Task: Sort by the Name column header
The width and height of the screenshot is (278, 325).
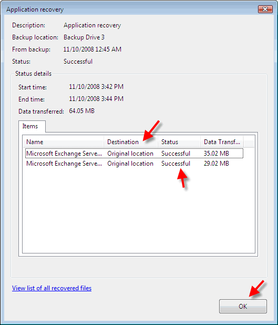Action: 63,142
